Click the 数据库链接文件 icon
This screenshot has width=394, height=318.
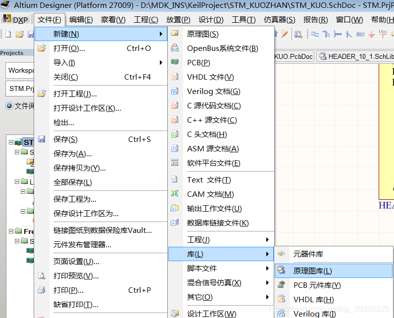[x=175, y=222]
